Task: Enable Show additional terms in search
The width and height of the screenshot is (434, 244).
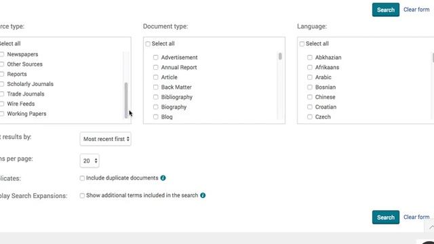Action: tap(82, 196)
